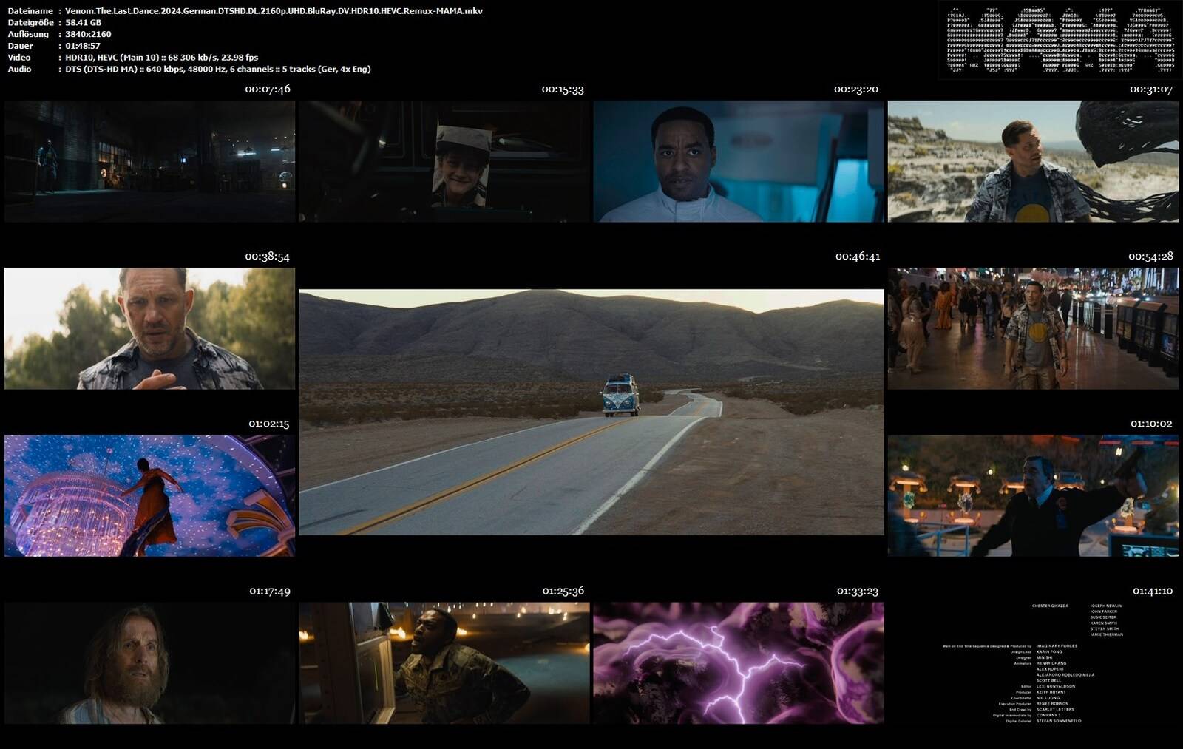
Task: Select the thumbnail at 01:25:36
Action: [444, 663]
